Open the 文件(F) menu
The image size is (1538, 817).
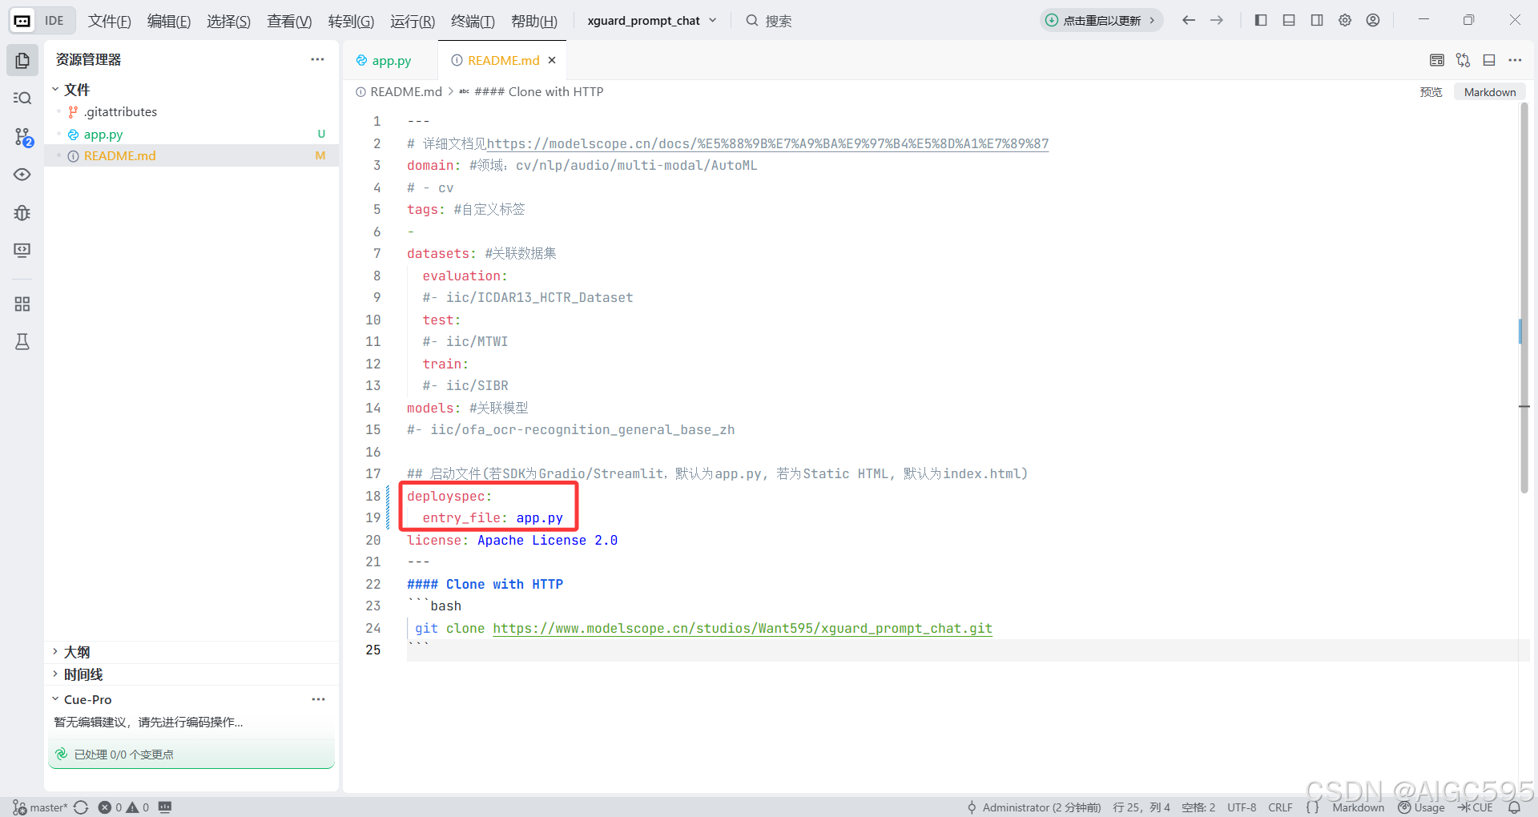pos(110,21)
